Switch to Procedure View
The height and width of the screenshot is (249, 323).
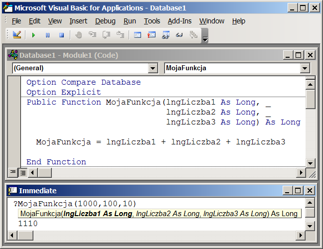coord(13,172)
